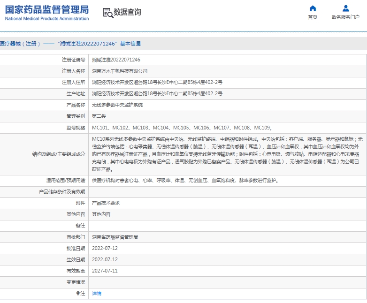Image resolution: width=367 pixels, height=303 pixels.
Task: Click the 适用范围 intended use value
Action: coord(185,181)
